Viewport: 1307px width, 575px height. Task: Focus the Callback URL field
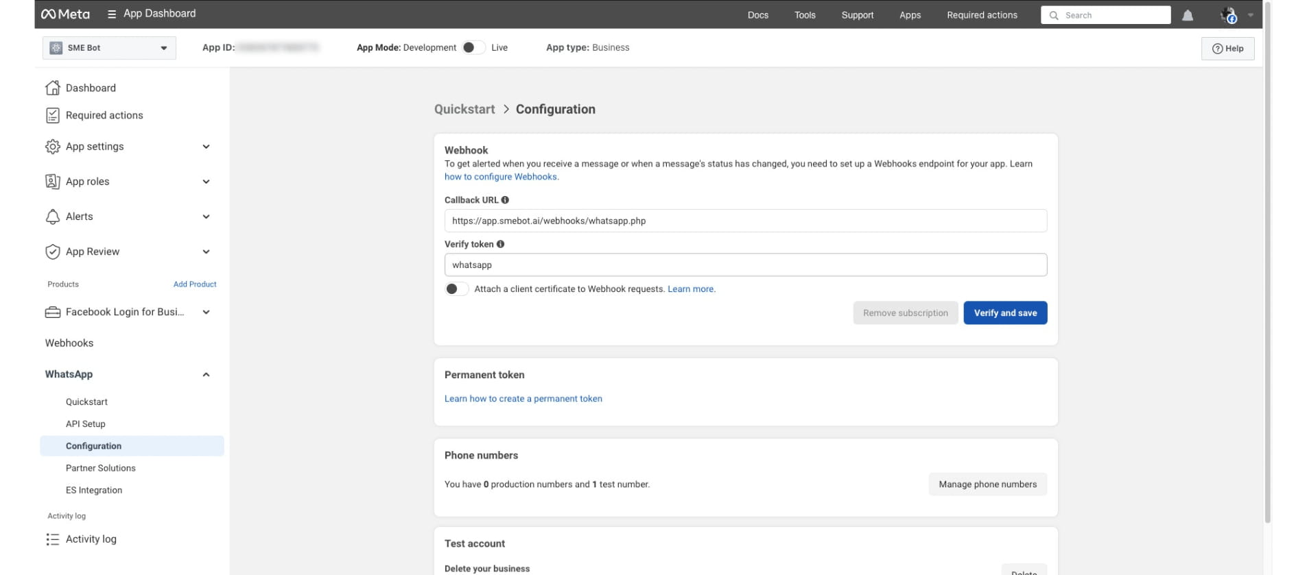746,221
